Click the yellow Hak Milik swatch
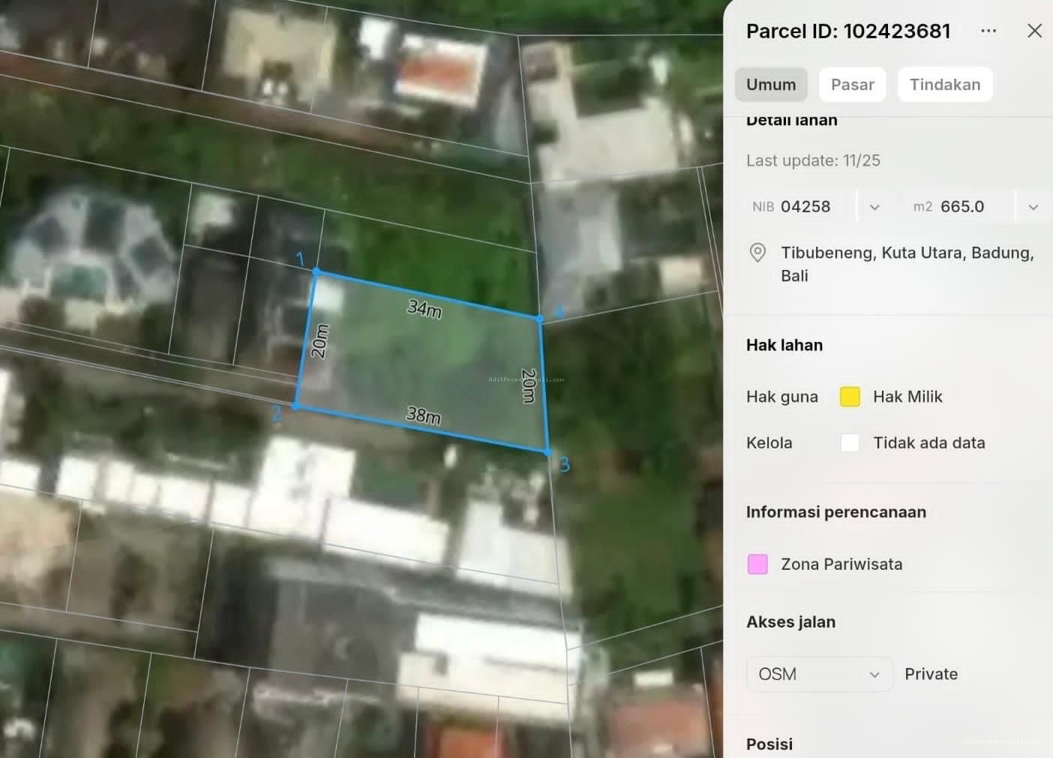Viewport: 1053px width, 758px height. [850, 397]
